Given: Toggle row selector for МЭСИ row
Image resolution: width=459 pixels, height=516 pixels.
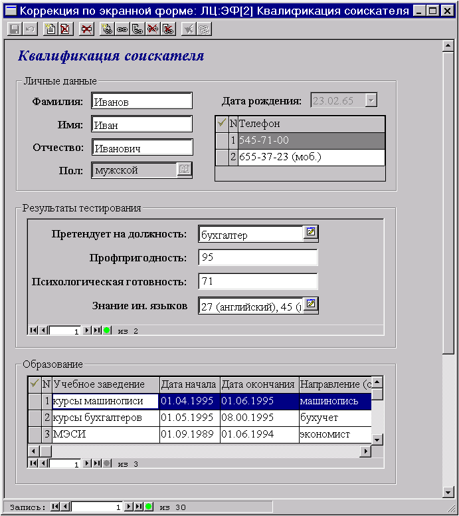Looking at the screenshot, I should (x=35, y=434).
